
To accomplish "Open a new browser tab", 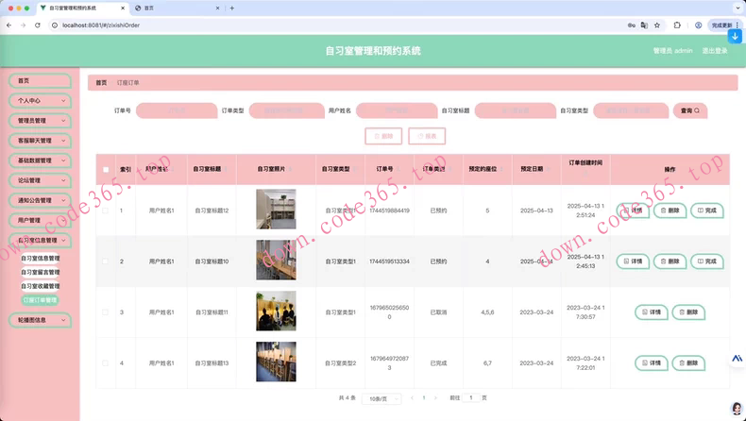I will 231,8.
